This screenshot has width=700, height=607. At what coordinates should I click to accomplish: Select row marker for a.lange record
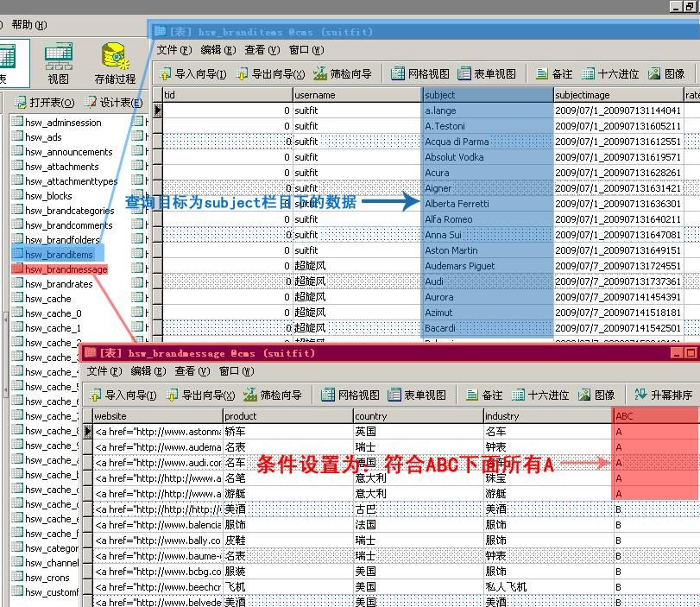pyautogui.click(x=158, y=111)
